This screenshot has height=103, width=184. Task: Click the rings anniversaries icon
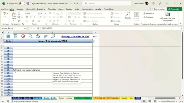45,36
